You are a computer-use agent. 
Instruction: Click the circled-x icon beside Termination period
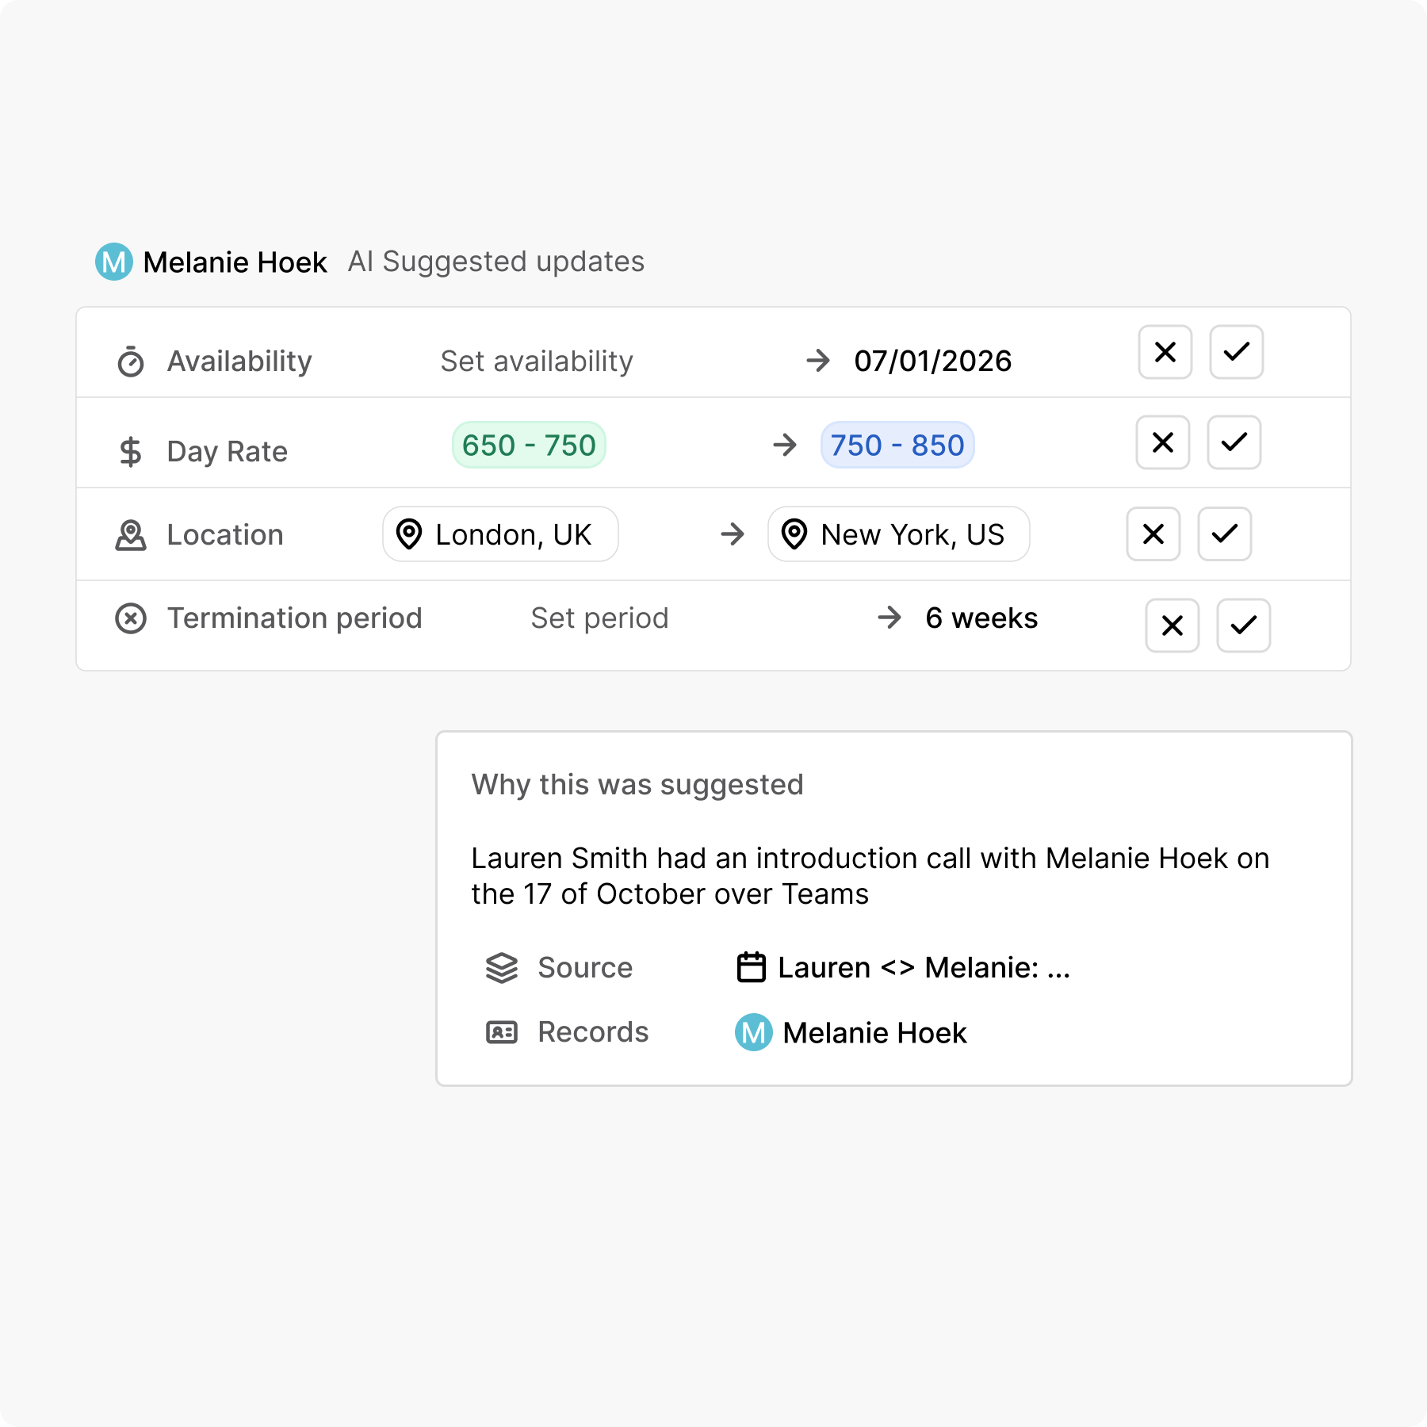point(130,618)
